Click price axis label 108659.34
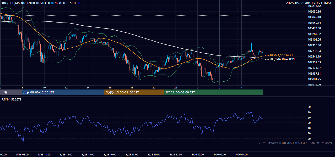Image resolution: width=335 pixels, height=157 pixels. click(x=314, y=23)
